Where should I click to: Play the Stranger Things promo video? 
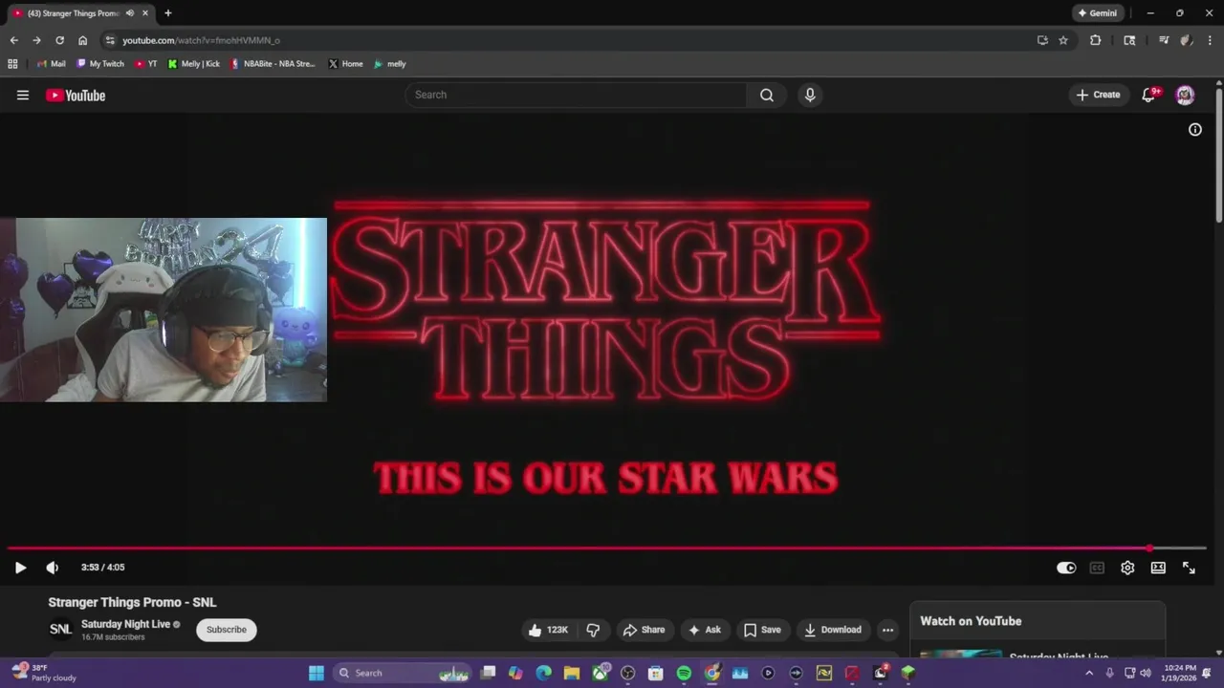(20, 568)
